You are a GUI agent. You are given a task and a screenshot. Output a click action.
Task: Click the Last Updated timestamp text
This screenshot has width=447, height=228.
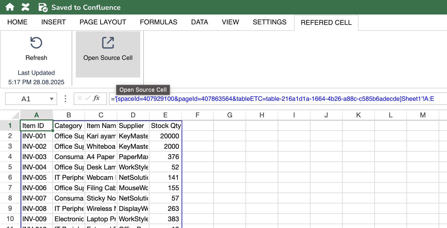pos(36,82)
